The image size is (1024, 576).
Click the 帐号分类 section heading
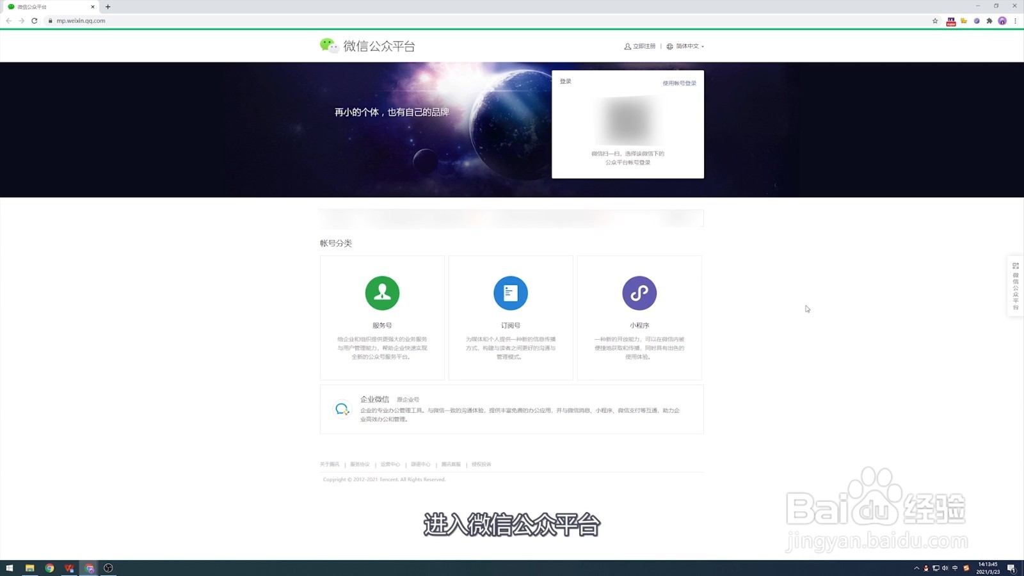pos(336,243)
